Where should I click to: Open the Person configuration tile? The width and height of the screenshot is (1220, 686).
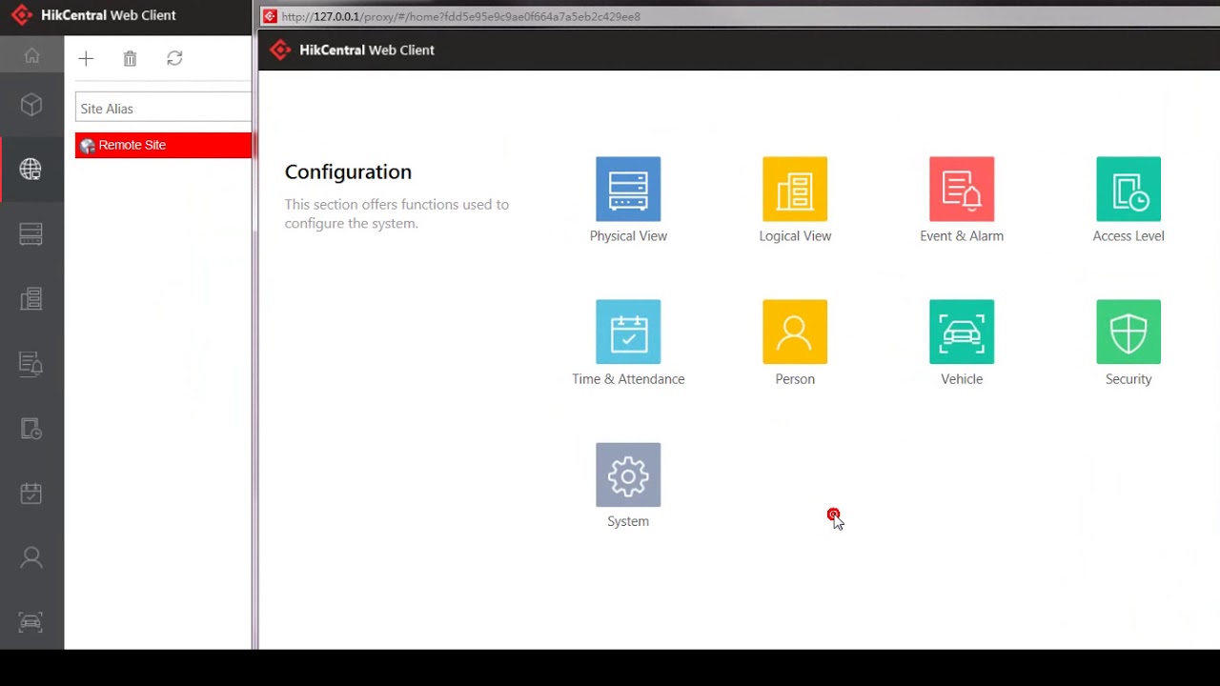795,332
